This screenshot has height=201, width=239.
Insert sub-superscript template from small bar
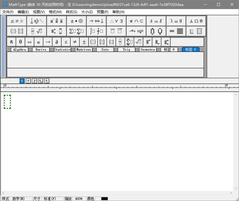tap(166, 42)
